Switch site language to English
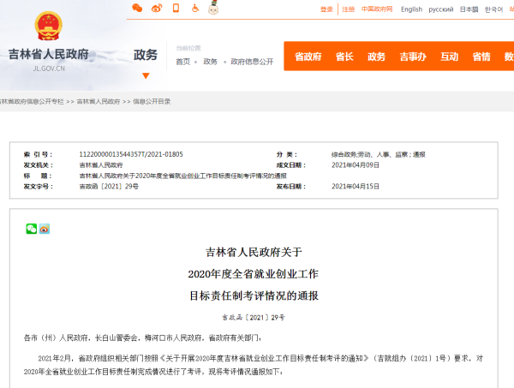Image resolution: width=514 pixels, height=388 pixels. [411, 9]
